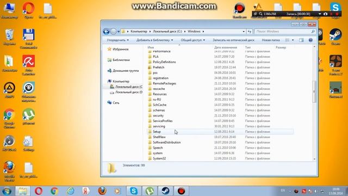Click the Тип column header

(248, 47)
